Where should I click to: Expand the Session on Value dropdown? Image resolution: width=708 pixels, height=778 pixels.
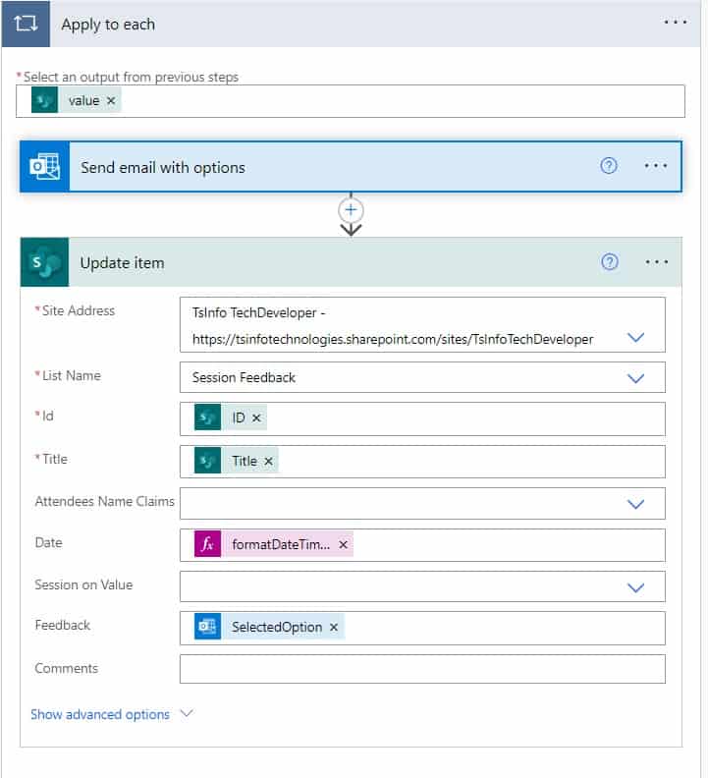pos(636,588)
